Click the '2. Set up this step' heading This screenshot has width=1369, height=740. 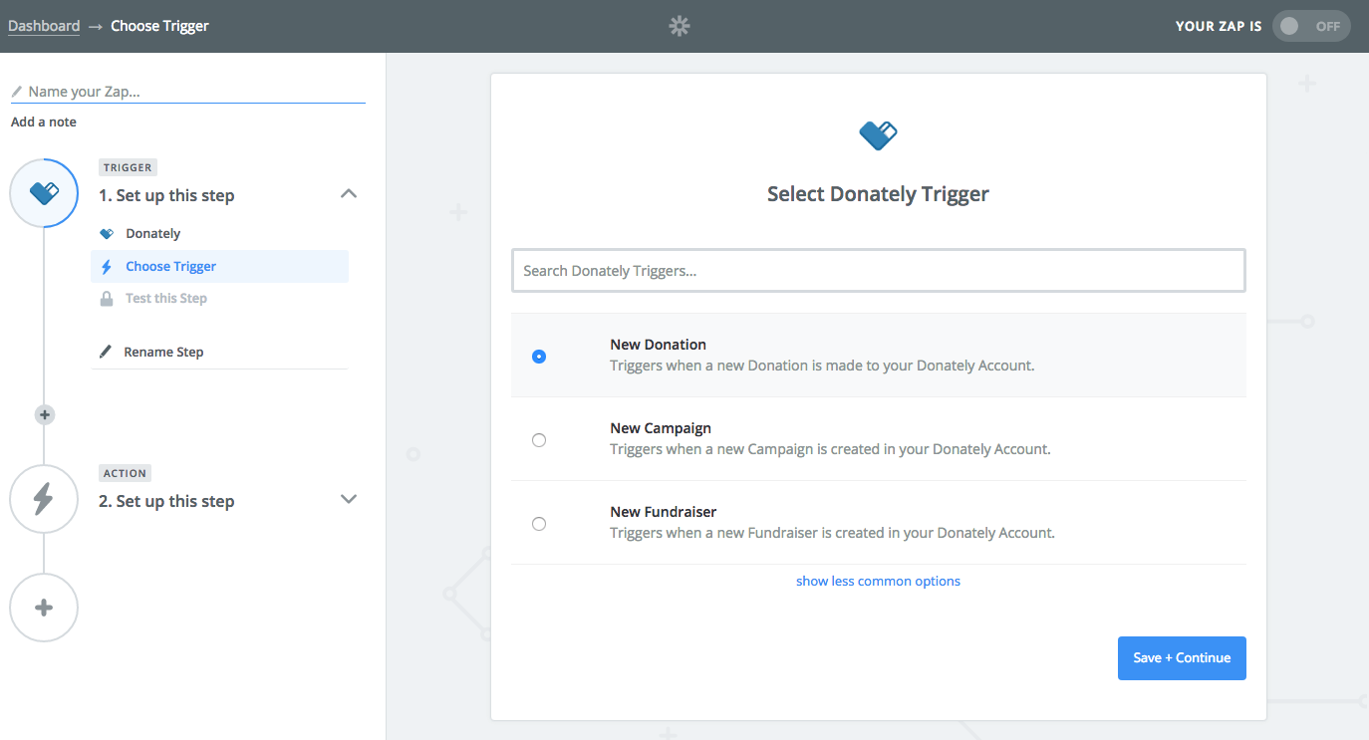coord(166,501)
